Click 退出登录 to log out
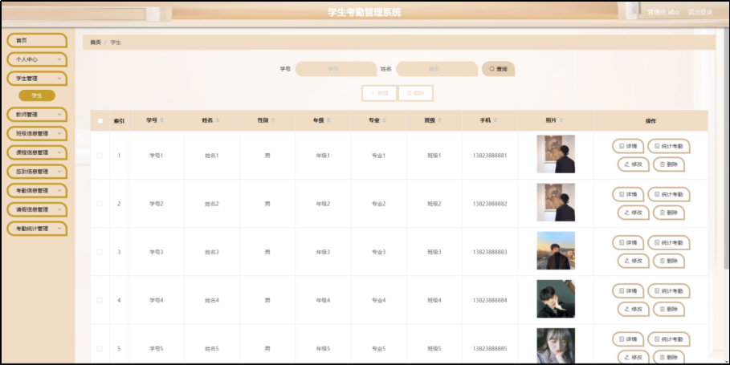 (700, 12)
